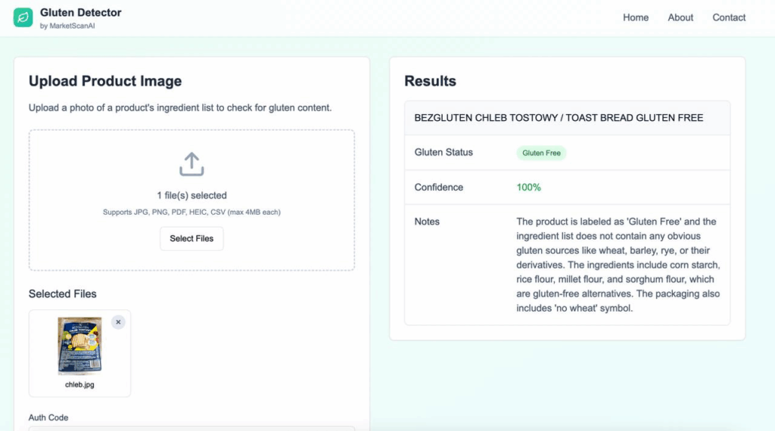
Task: Click the Notes description paragraph
Action: [618, 265]
